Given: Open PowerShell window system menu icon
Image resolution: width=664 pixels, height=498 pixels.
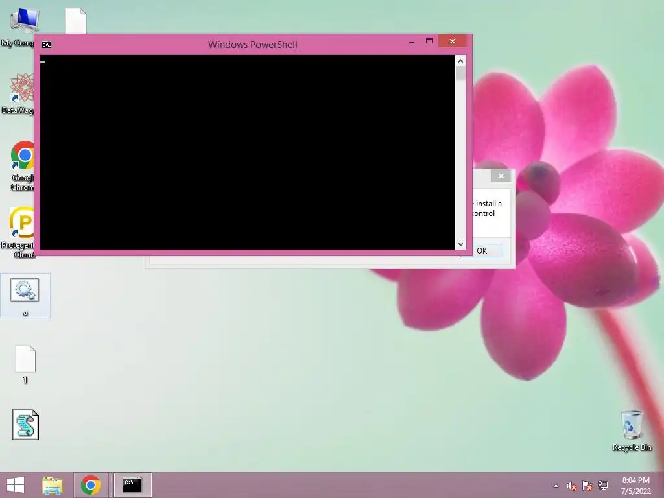Looking at the screenshot, I should 47,45.
